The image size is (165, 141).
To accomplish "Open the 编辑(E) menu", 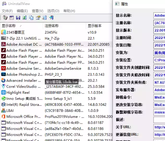I will pos(22,11).
